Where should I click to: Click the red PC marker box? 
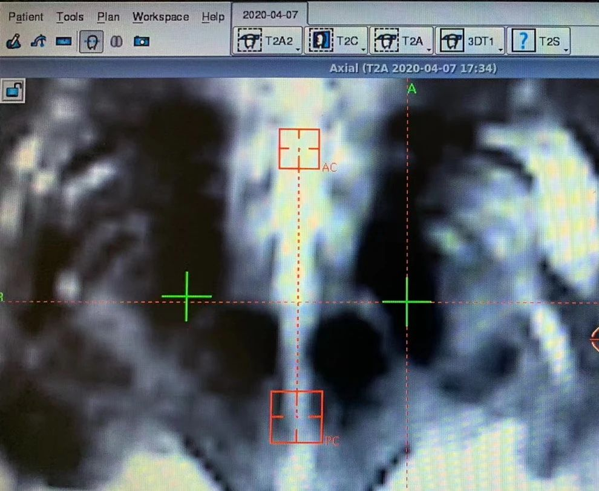coord(297,417)
